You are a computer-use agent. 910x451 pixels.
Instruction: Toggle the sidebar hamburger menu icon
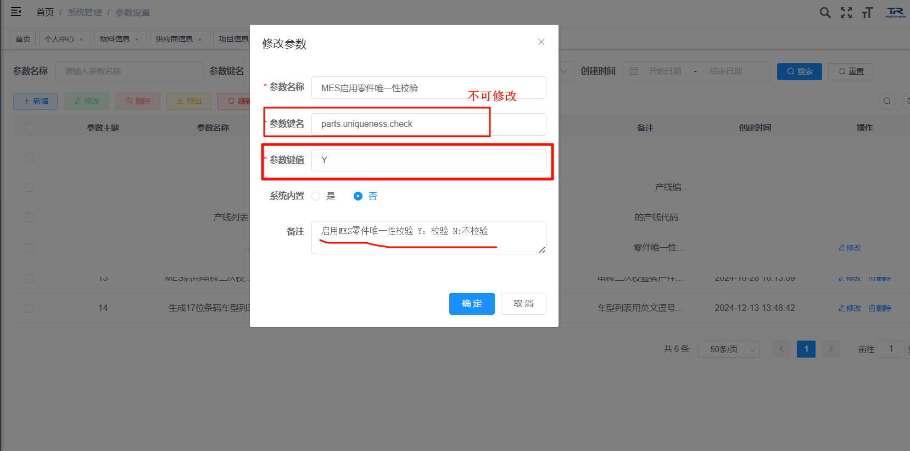coord(16,12)
